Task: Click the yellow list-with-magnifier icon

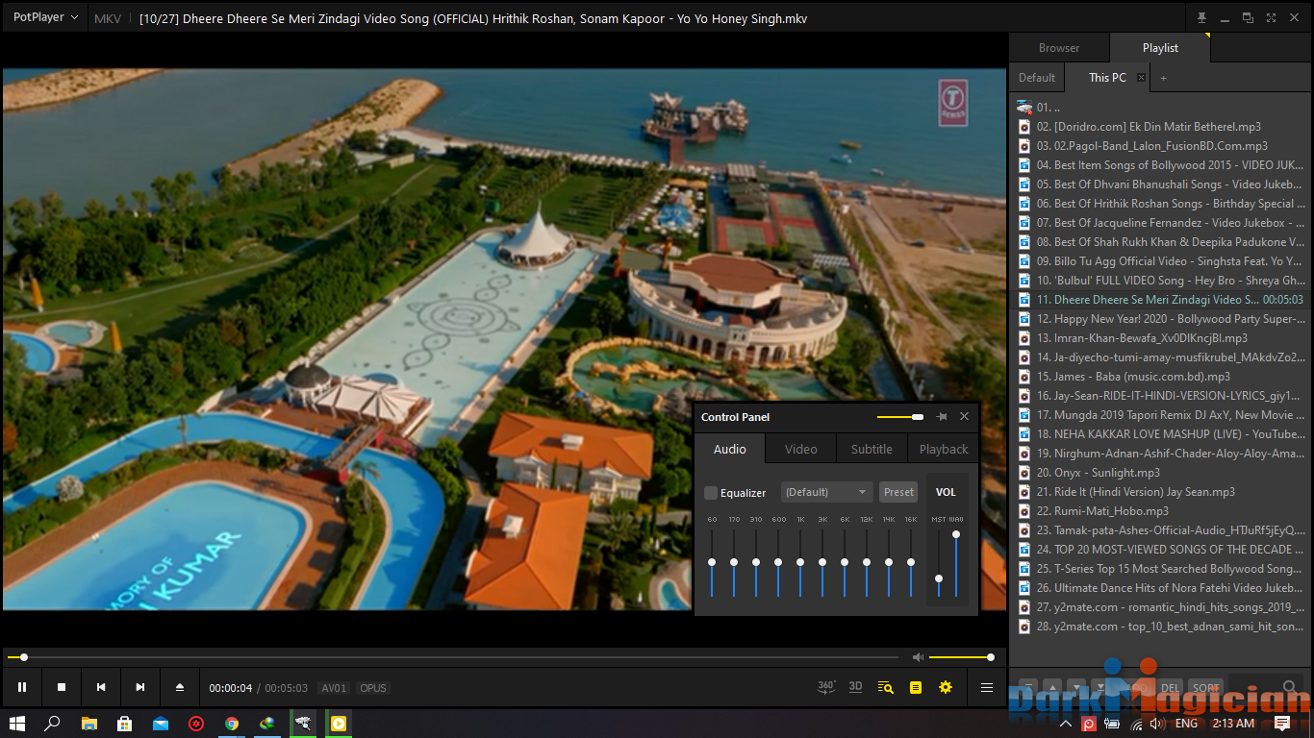Action: click(886, 687)
